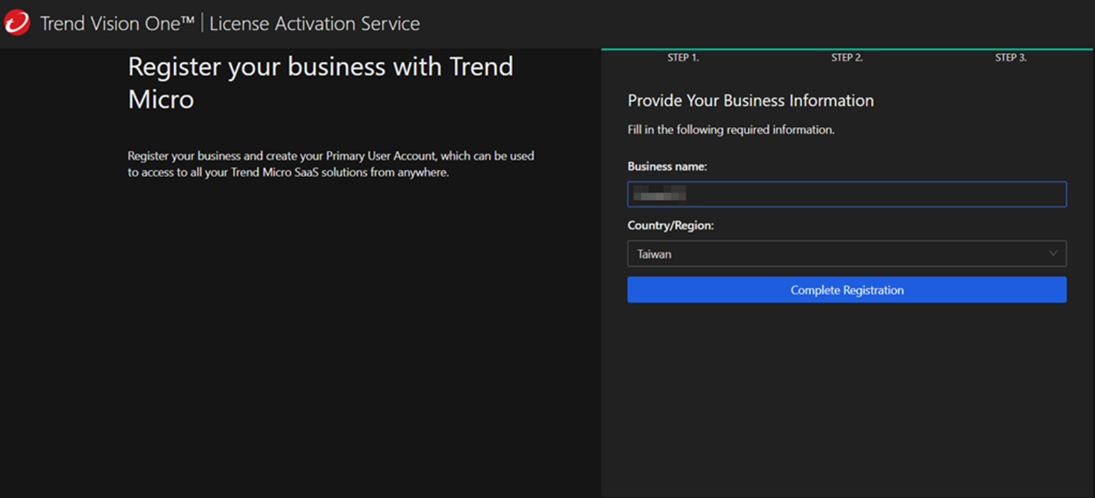This screenshot has width=1095, height=498.
Task: Click the 'Register your business with Trend Micro' heading
Action: tap(320, 82)
